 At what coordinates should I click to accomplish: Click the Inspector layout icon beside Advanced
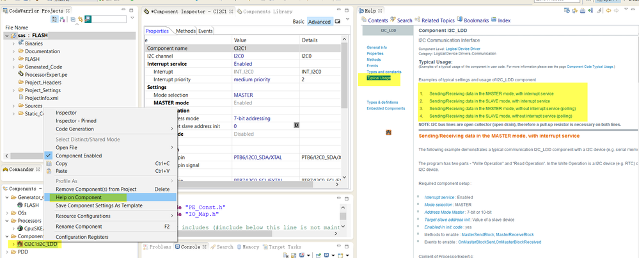point(338,21)
